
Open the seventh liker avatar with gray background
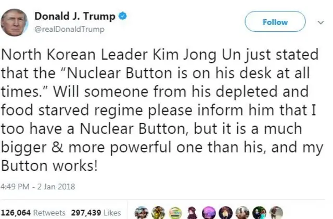point(242,213)
